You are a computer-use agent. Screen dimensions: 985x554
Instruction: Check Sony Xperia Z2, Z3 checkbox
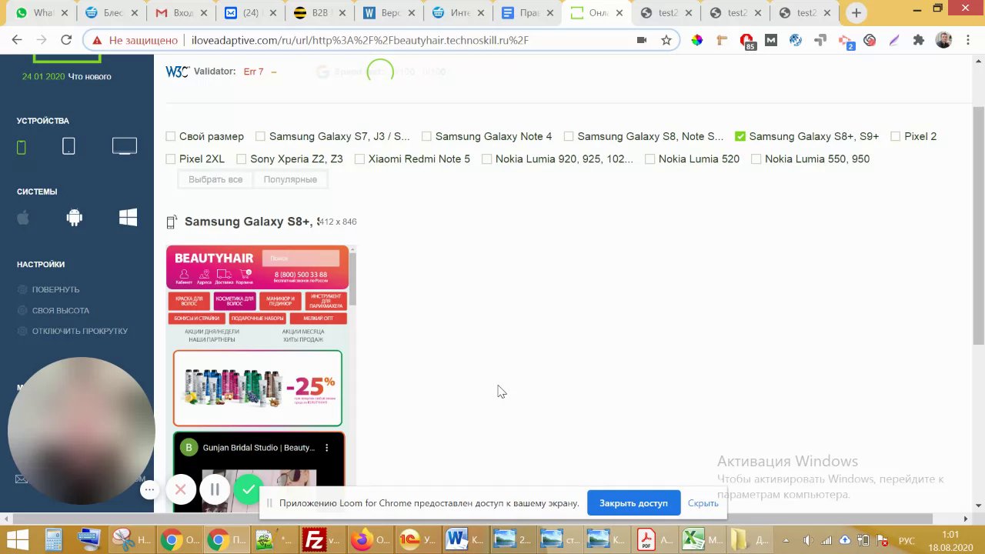pyautogui.click(x=242, y=159)
